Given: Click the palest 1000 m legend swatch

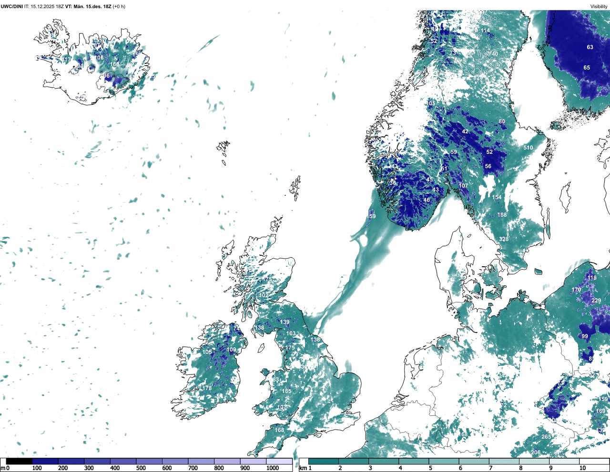Looking at the screenshot, I should (x=279, y=461).
